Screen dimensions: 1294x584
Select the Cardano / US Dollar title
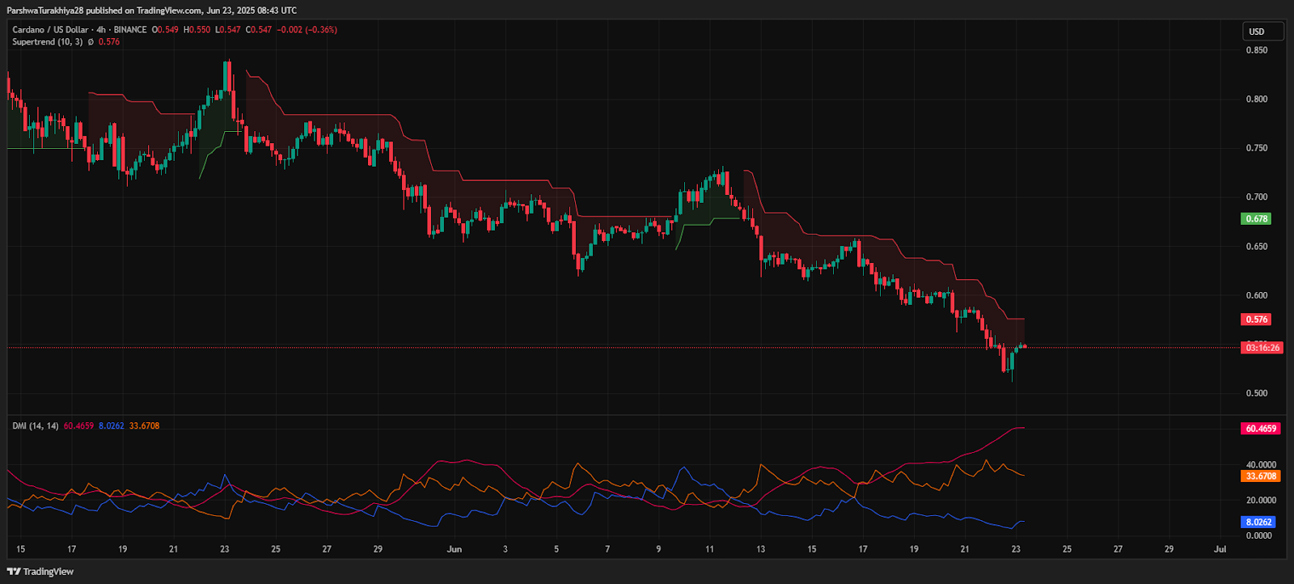50,30
